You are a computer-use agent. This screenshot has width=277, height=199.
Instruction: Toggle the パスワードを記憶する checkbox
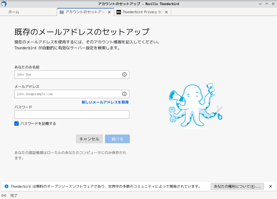tap(17, 123)
